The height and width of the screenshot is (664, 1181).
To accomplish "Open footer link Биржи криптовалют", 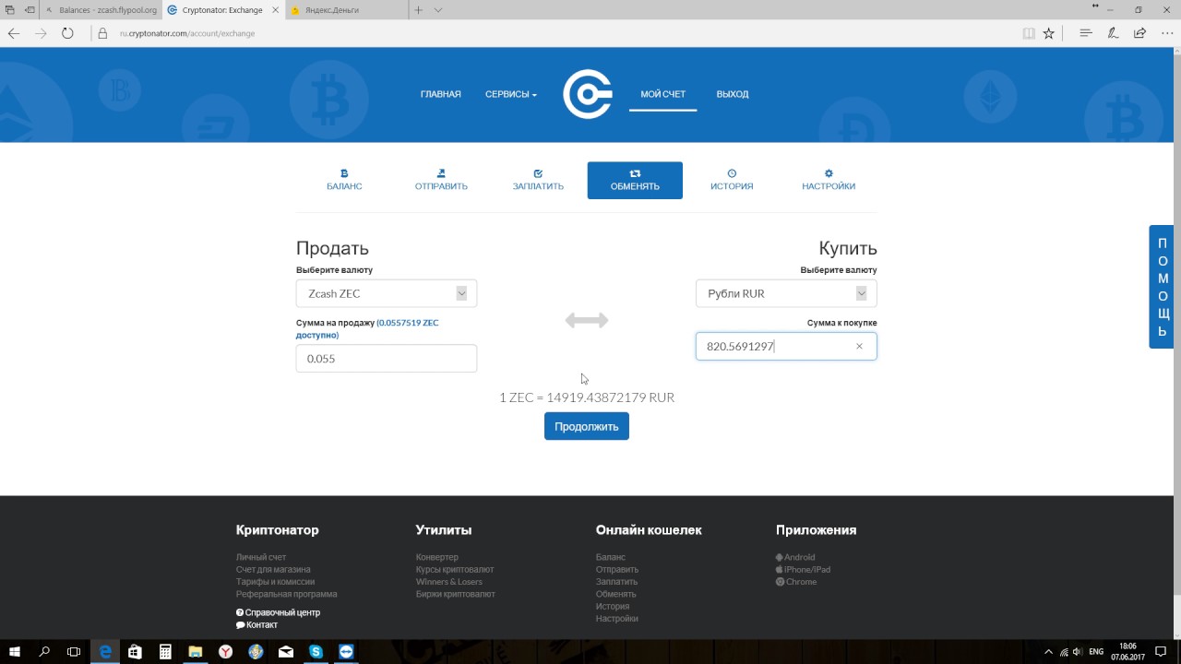I will [x=456, y=594].
